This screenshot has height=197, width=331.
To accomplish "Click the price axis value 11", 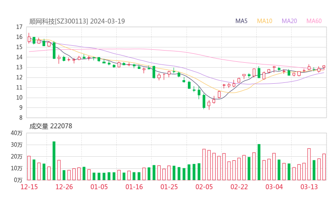I will click(x=19, y=87).
